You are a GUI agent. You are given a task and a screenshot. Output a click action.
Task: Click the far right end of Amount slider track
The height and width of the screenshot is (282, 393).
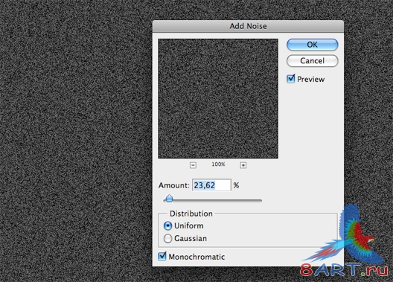pyautogui.click(x=261, y=201)
